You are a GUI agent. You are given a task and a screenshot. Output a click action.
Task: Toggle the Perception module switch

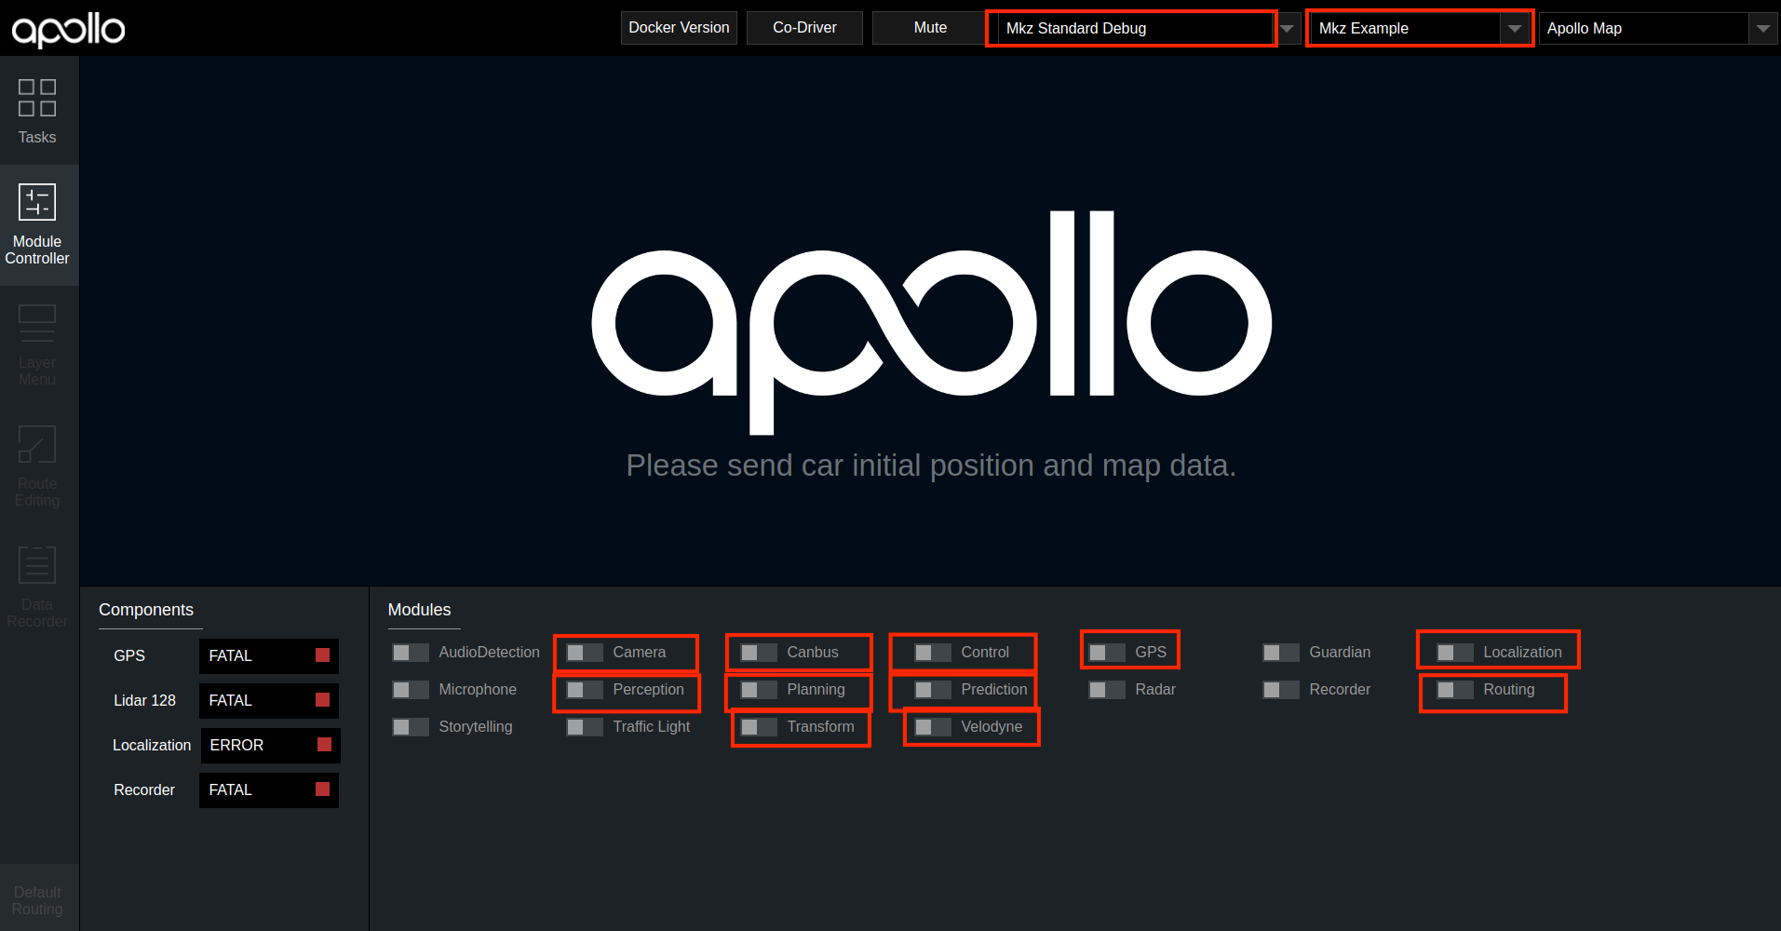[584, 690]
